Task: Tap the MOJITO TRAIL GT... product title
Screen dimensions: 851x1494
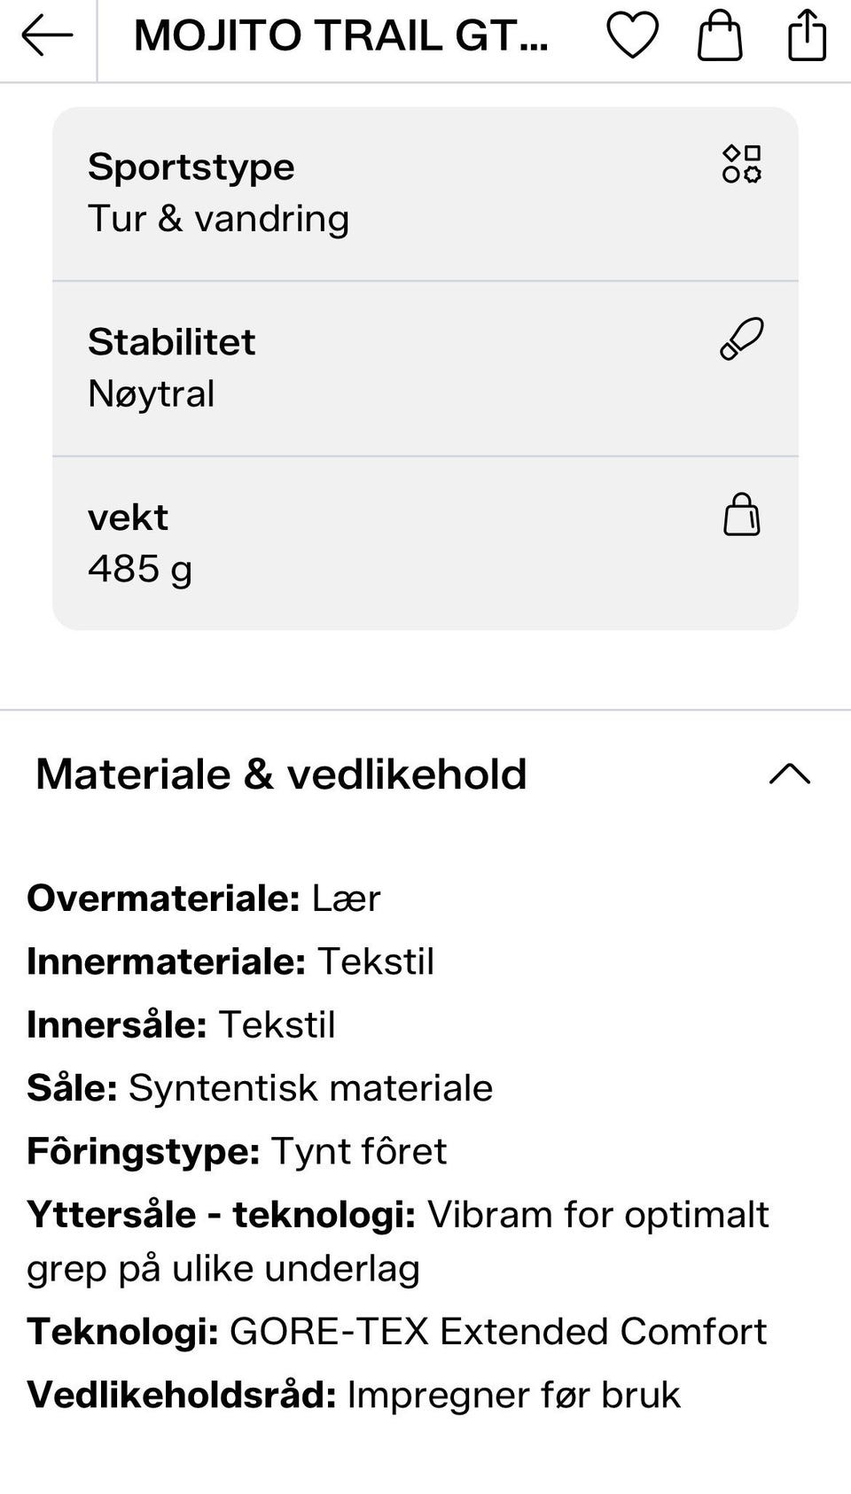Action: click(341, 36)
